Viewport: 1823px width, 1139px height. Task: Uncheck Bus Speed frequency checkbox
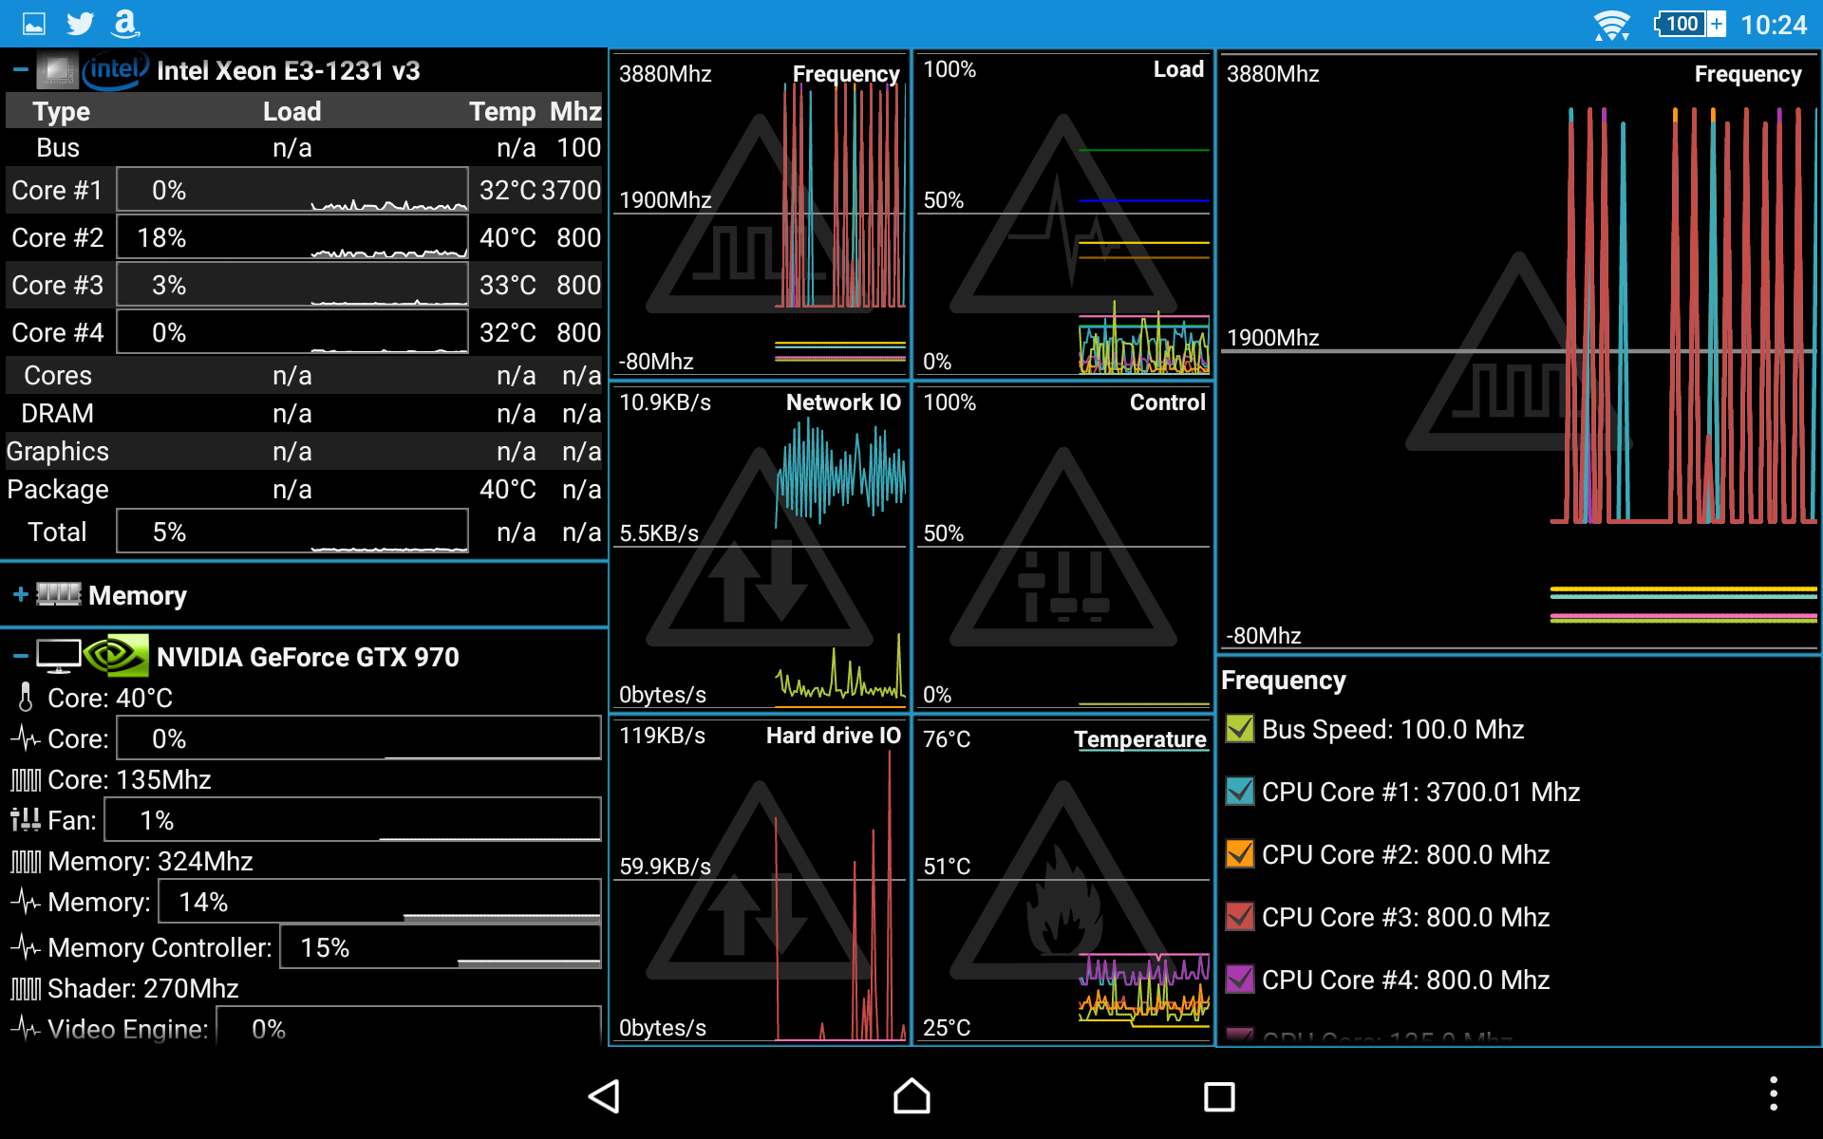pyautogui.click(x=1239, y=729)
